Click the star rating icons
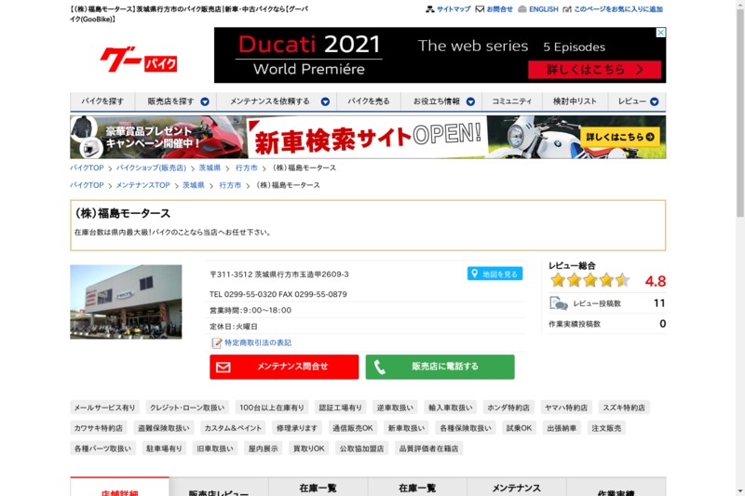The image size is (745, 496). (x=589, y=280)
